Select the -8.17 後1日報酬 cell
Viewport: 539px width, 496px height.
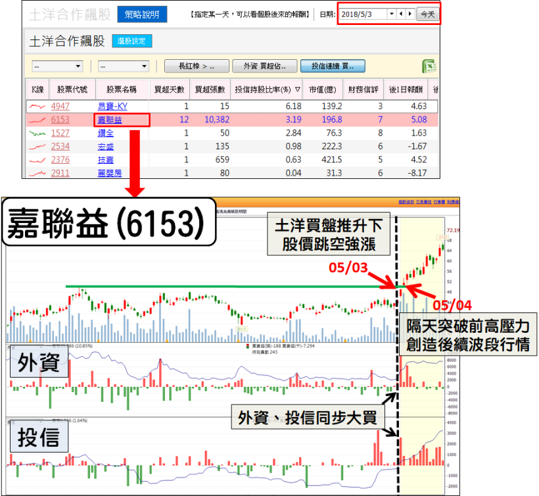417,173
